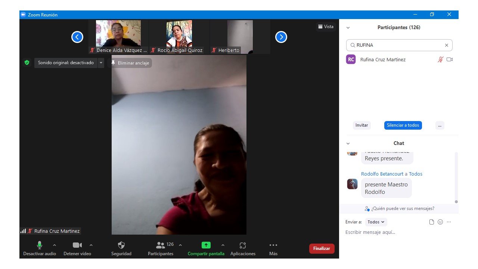This screenshot has width=478, height=269.
Task: Go to next thumbnail page with right arrow
Action: tap(281, 37)
